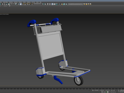The width and height of the screenshot is (124, 93).
Task: Toggle the Angle Snap button
Action: 25,4
